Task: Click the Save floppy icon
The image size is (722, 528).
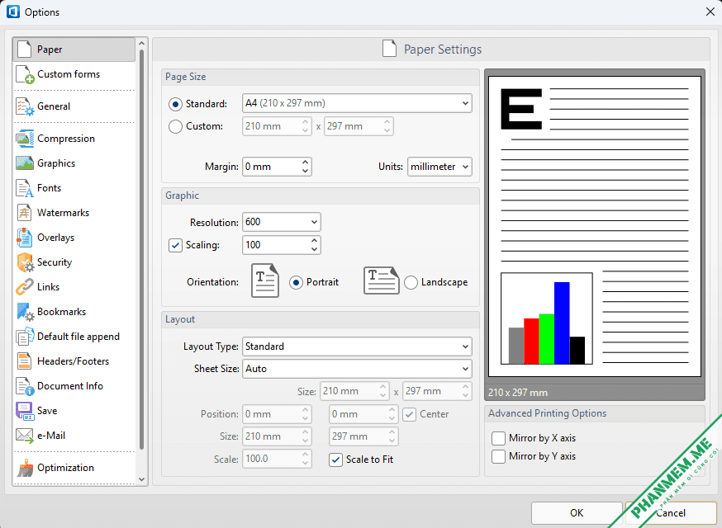Action: [x=25, y=411]
